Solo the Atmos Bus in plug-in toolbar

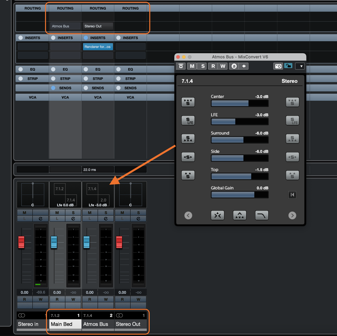coord(203,66)
